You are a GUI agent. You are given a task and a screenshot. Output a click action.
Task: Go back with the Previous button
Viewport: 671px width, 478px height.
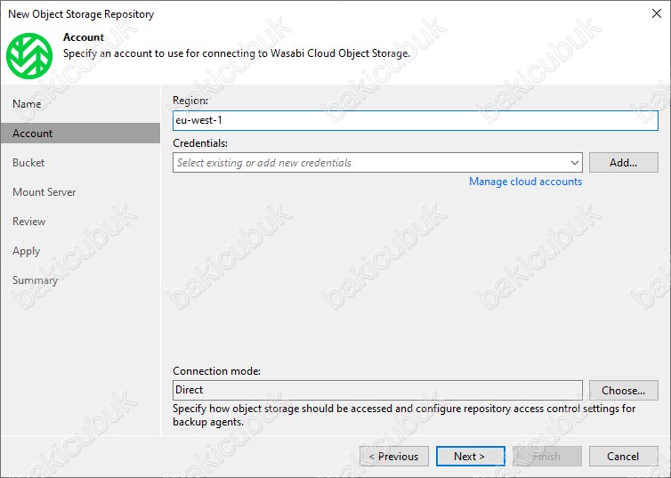(394, 456)
